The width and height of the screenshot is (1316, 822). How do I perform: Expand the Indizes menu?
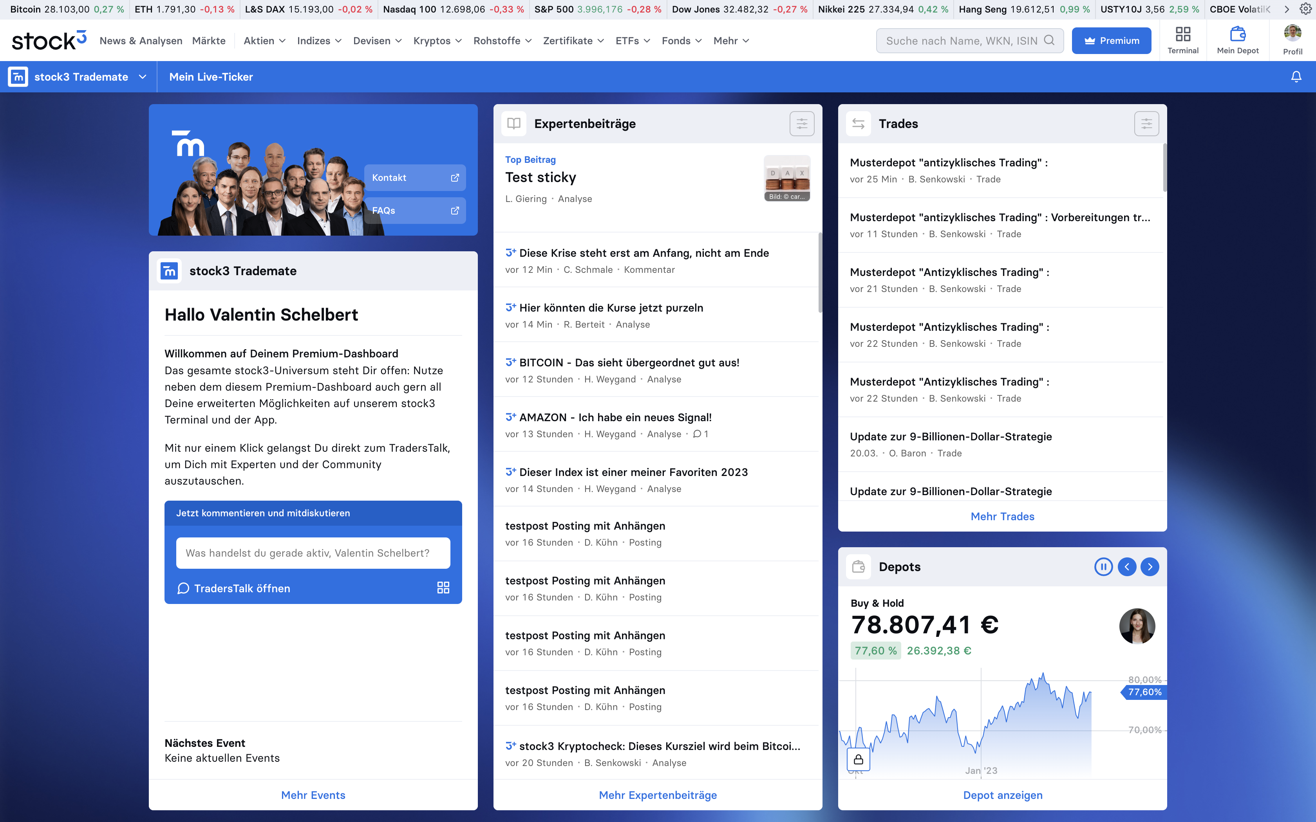[x=319, y=41]
